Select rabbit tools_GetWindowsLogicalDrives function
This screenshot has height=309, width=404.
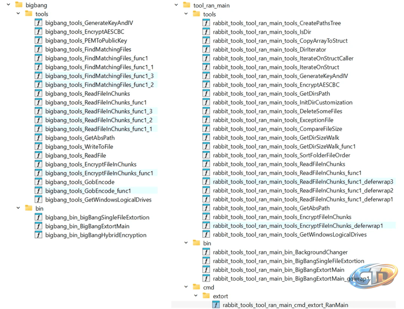(x=290, y=235)
